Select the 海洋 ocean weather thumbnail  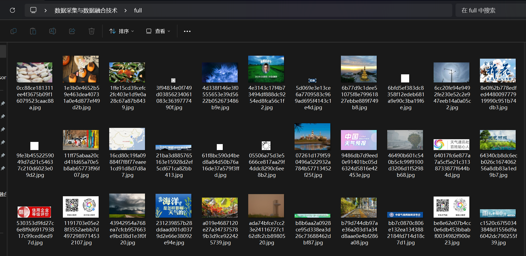point(173,206)
